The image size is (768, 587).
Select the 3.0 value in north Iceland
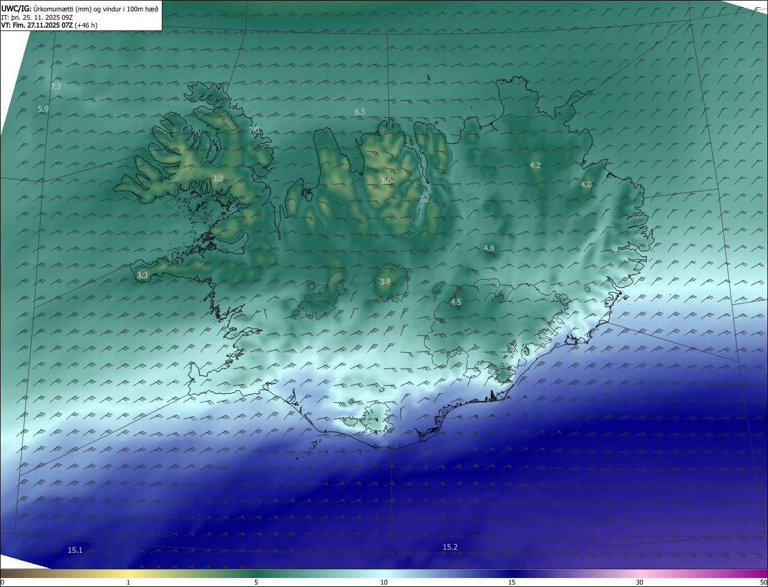tap(386, 181)
